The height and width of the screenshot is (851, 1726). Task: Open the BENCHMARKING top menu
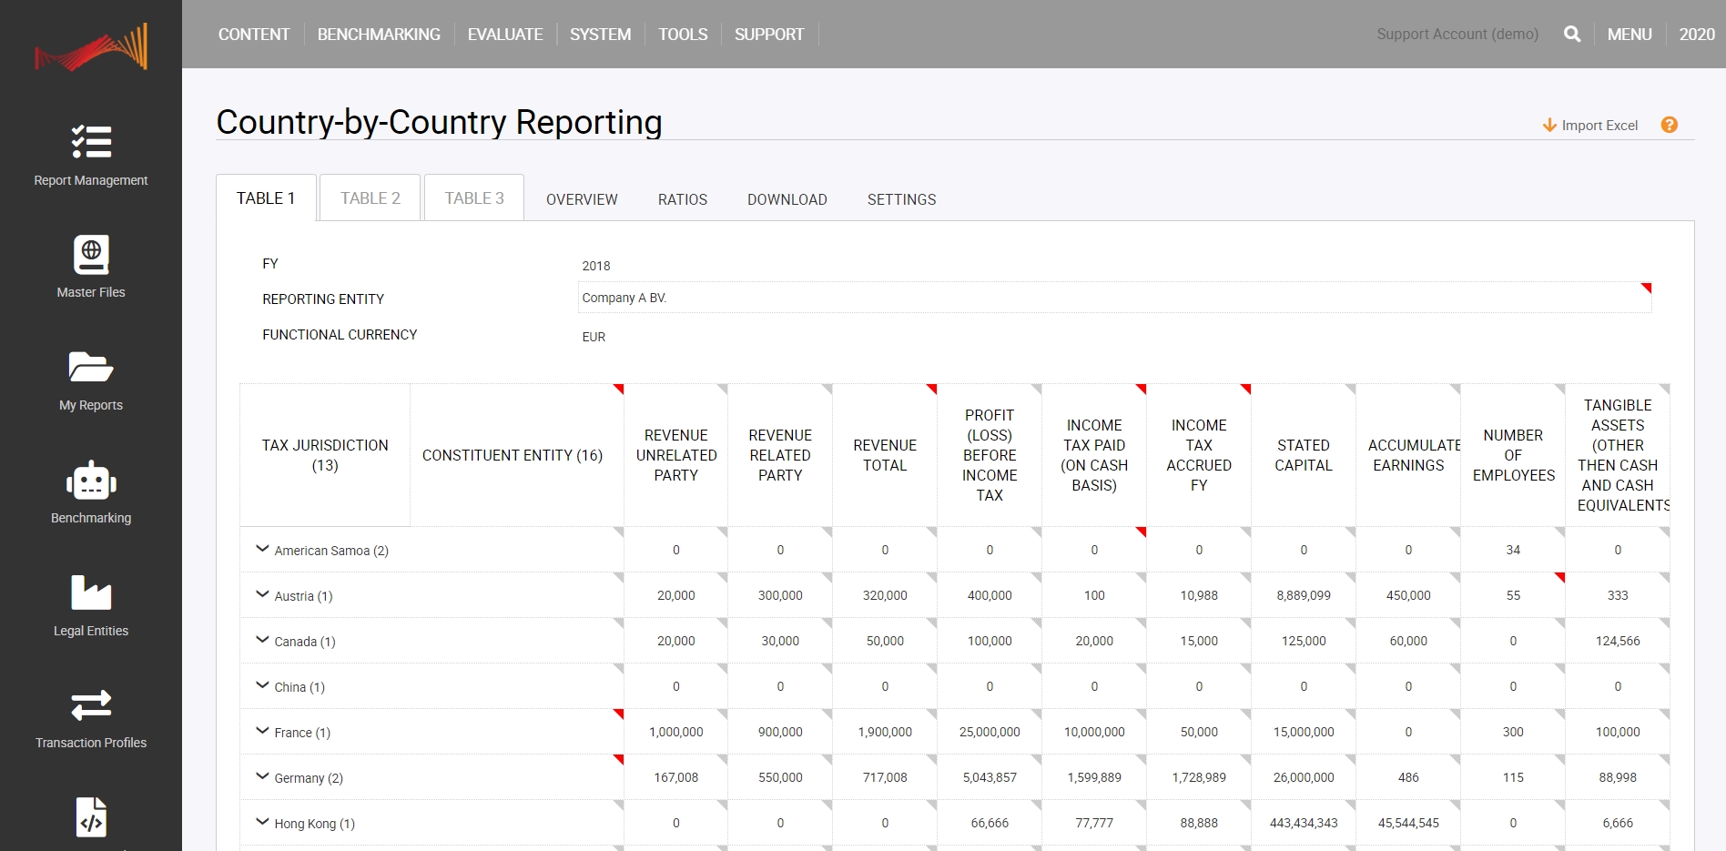point(379,35)
